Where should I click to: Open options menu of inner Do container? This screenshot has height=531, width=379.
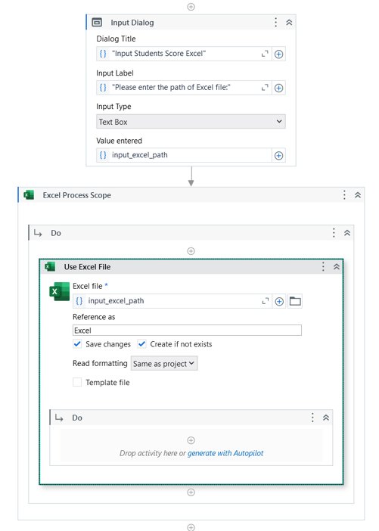(312, 418)
